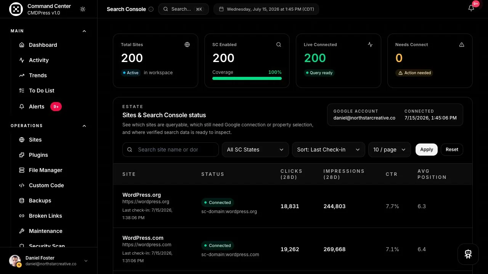Click the info icon beside Search Console
488x274 pixels.
[x=151, y=9]
